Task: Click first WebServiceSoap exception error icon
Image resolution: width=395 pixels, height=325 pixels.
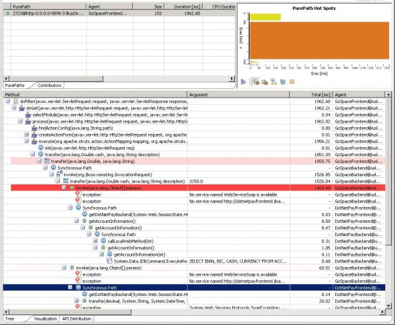Action: (x=78, y=194)
